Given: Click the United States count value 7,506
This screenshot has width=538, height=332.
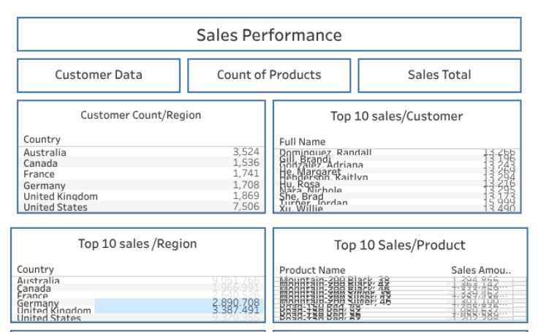Looking at the screenshot, I should (246, 207).
